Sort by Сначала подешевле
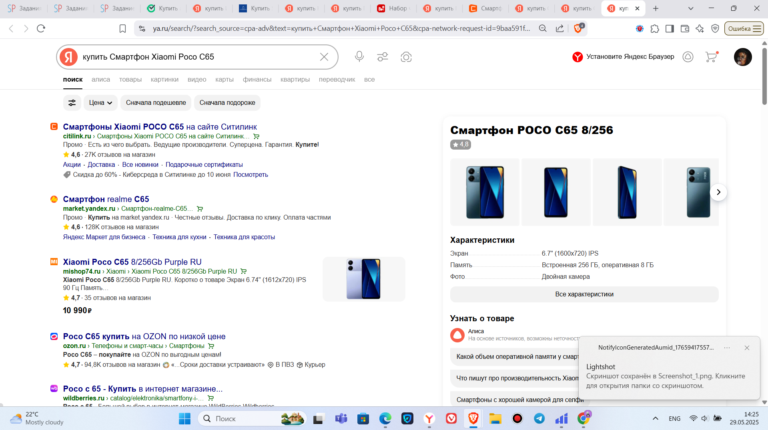 pyautogui.click(x=156, y=103)
